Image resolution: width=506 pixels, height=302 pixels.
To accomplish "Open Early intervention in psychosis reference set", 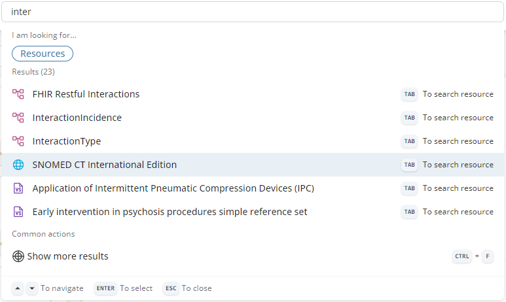I will (170, 212).
